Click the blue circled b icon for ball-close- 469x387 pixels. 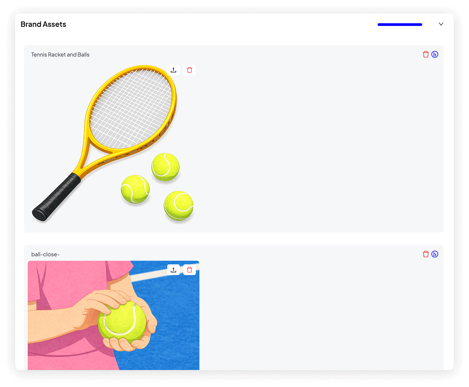435,254
